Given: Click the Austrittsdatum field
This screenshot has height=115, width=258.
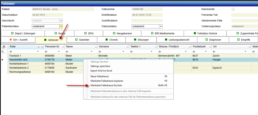Looking at the screenshot, I should 147,21.
